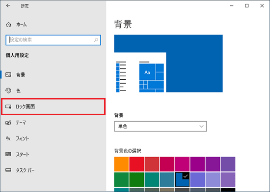This screenshot has width=270, height=192.
Task: Open フォント sidebar menu item
Action: [53, 138]
